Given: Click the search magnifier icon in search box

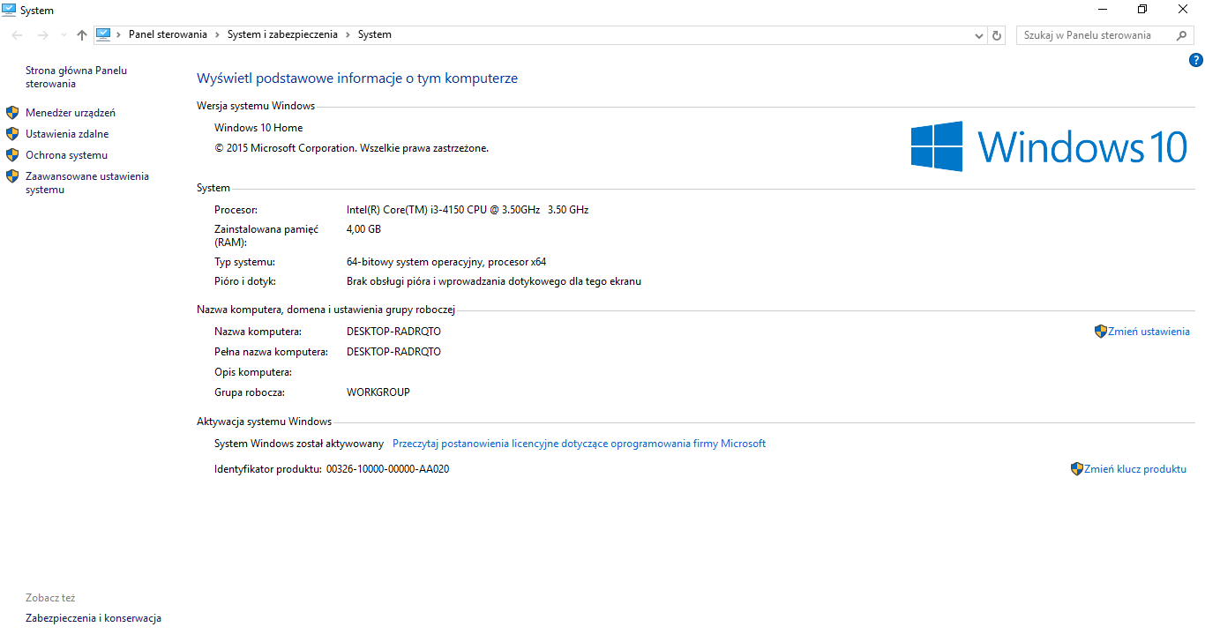Looking at the screenshot, I should point(1182,35).
